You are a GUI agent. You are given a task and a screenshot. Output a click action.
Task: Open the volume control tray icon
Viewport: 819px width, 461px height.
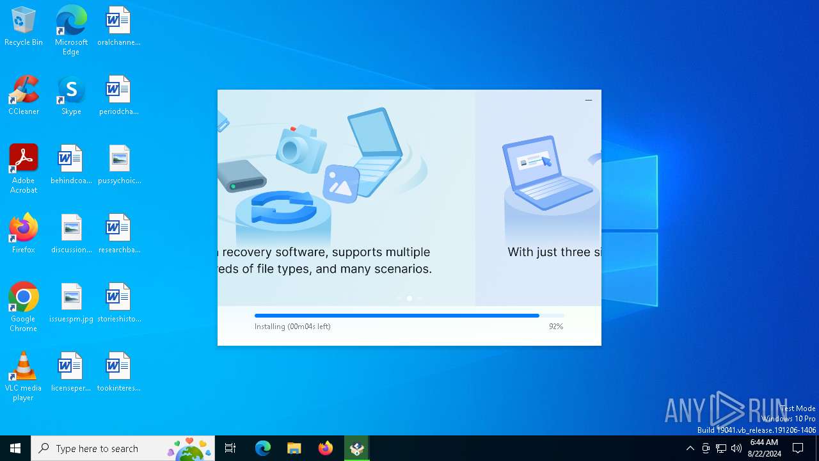click(736, 448)
